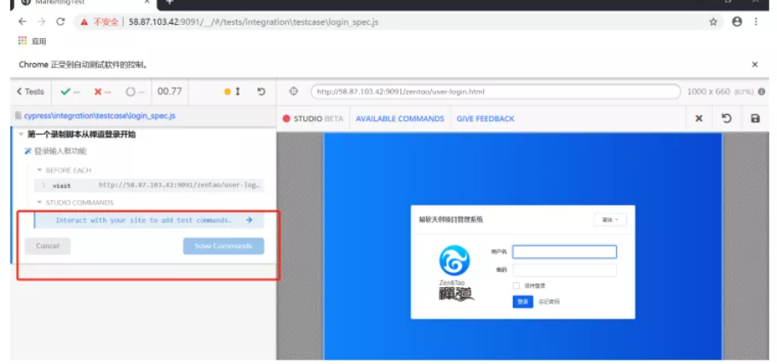Click the username input field on login form

[564, 251]
